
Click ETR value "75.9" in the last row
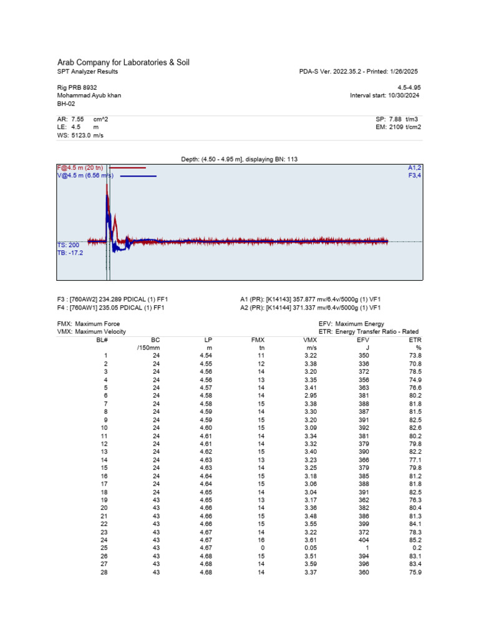pyautogui.click(x=415, y=573)
